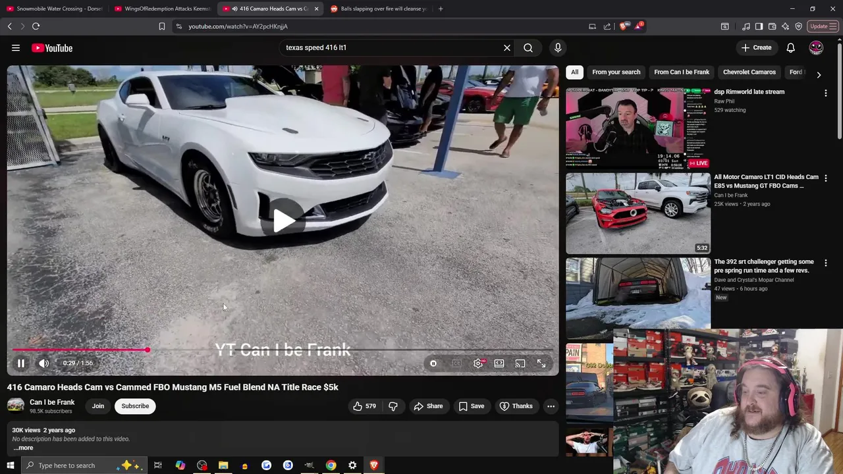
Task: Pause the video in the player bar
Action: (21, 363)
